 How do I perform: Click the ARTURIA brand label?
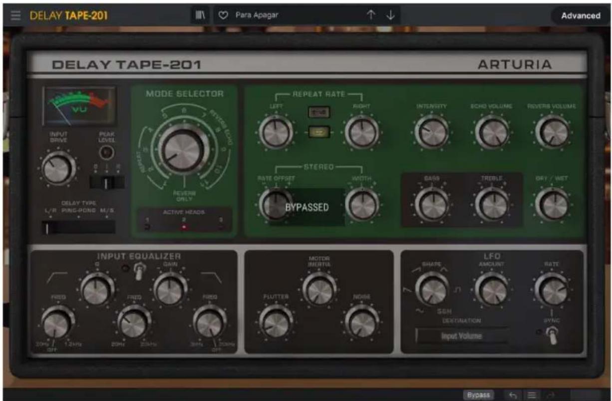515,64
